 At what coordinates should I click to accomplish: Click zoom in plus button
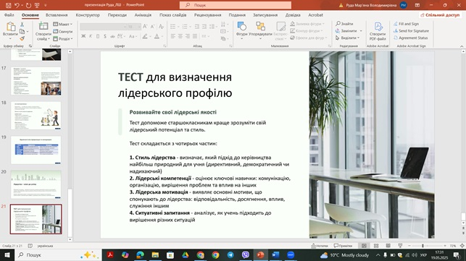click(445, 246)
